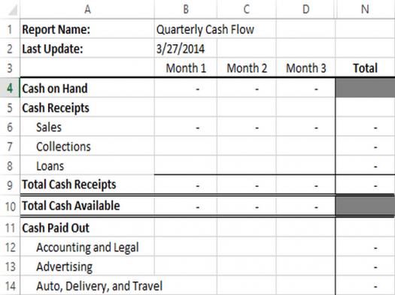Click the Accounting and Legal cell

pos(87,247)
